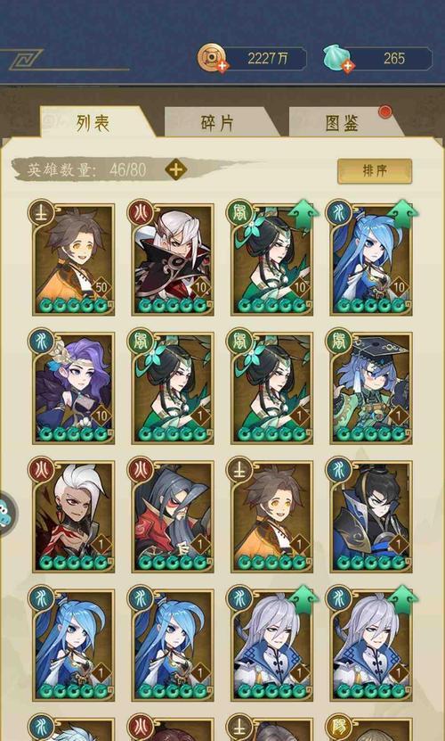Select the purple-haired level 10 hero card
The image size is (445, 741).
74,388
